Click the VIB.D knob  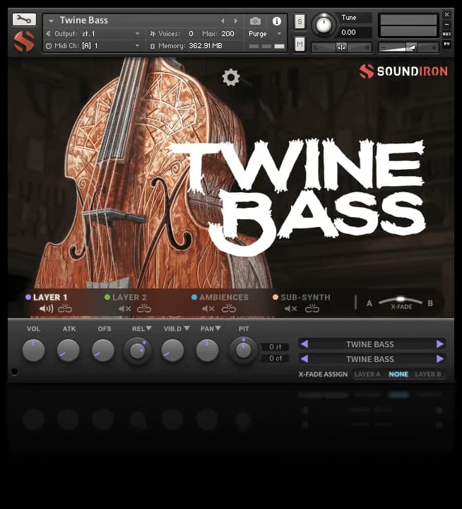point(172,350)
